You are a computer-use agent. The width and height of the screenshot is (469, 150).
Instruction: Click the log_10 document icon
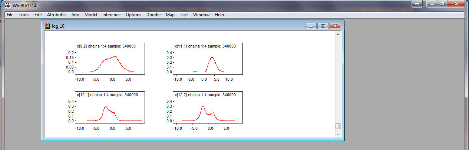point(47,26)
